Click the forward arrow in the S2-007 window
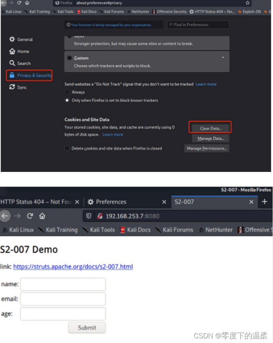Image resolution: width=273 pixels, height=343 pixels. click(17, 216)
